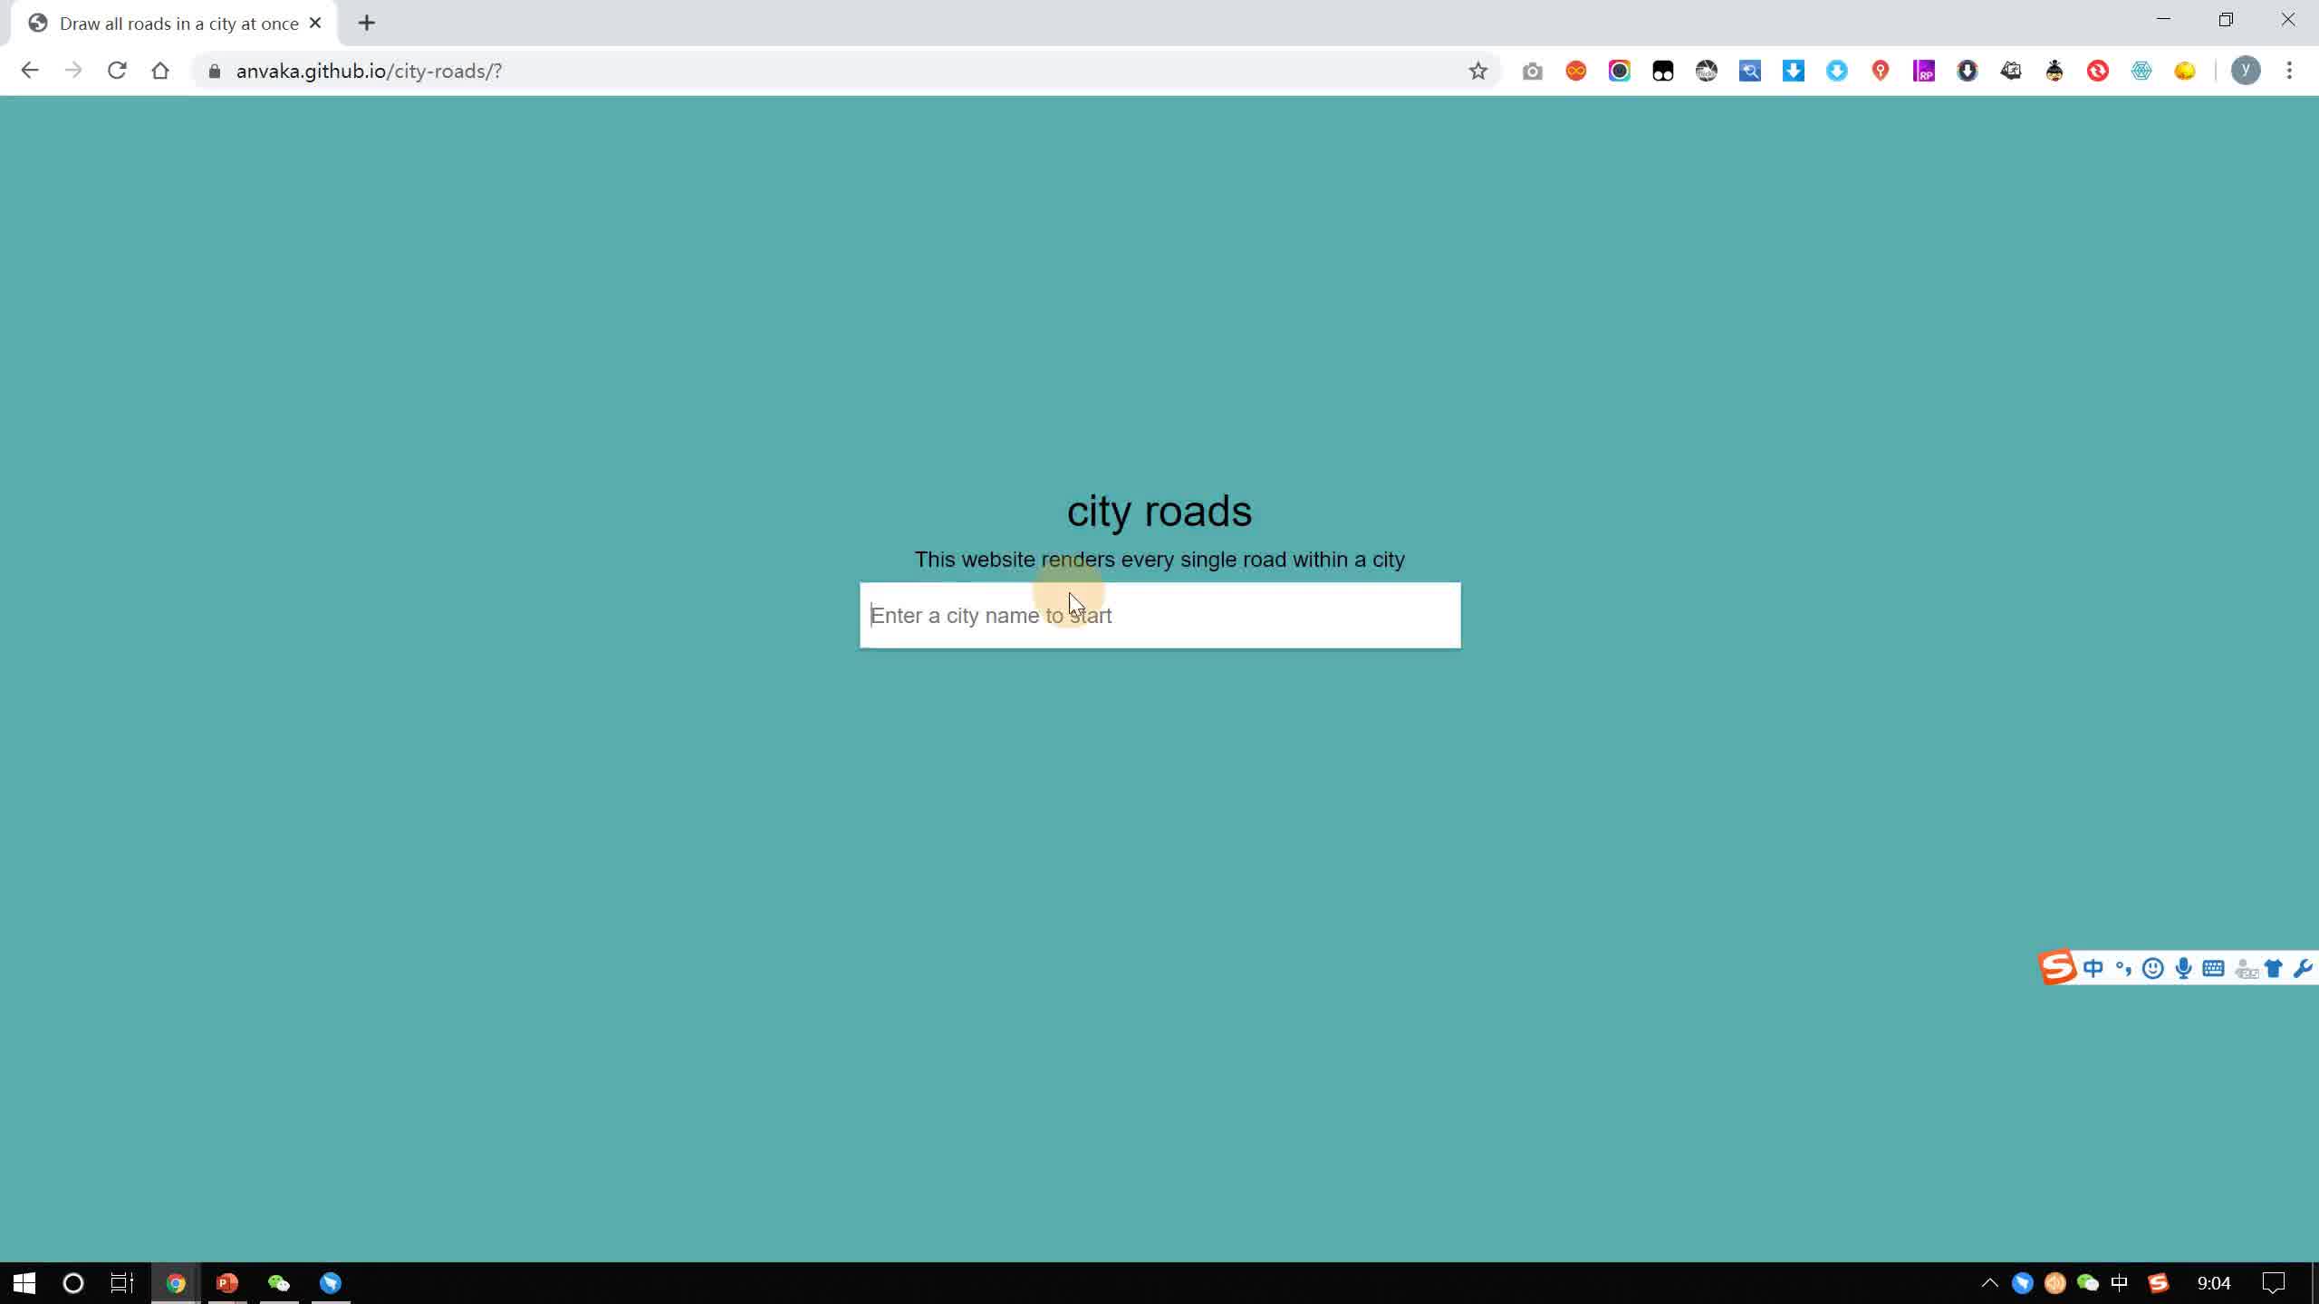Click the browser back navigation arrow

[x=29, y=70]
